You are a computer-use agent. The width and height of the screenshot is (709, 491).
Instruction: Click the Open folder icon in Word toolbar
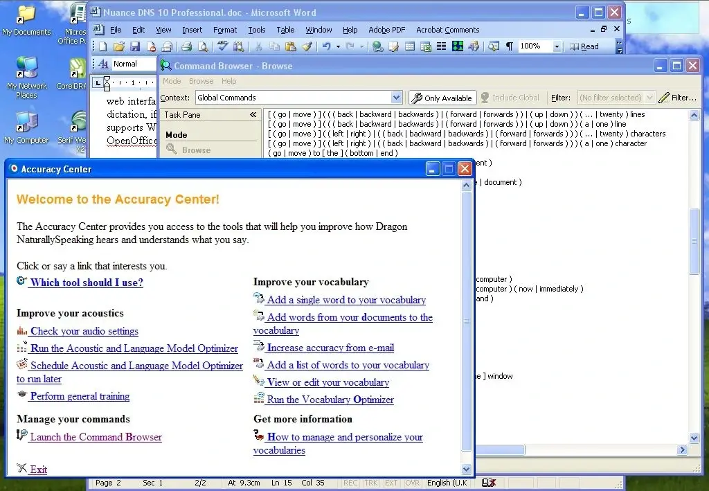[x=118, y=46]
